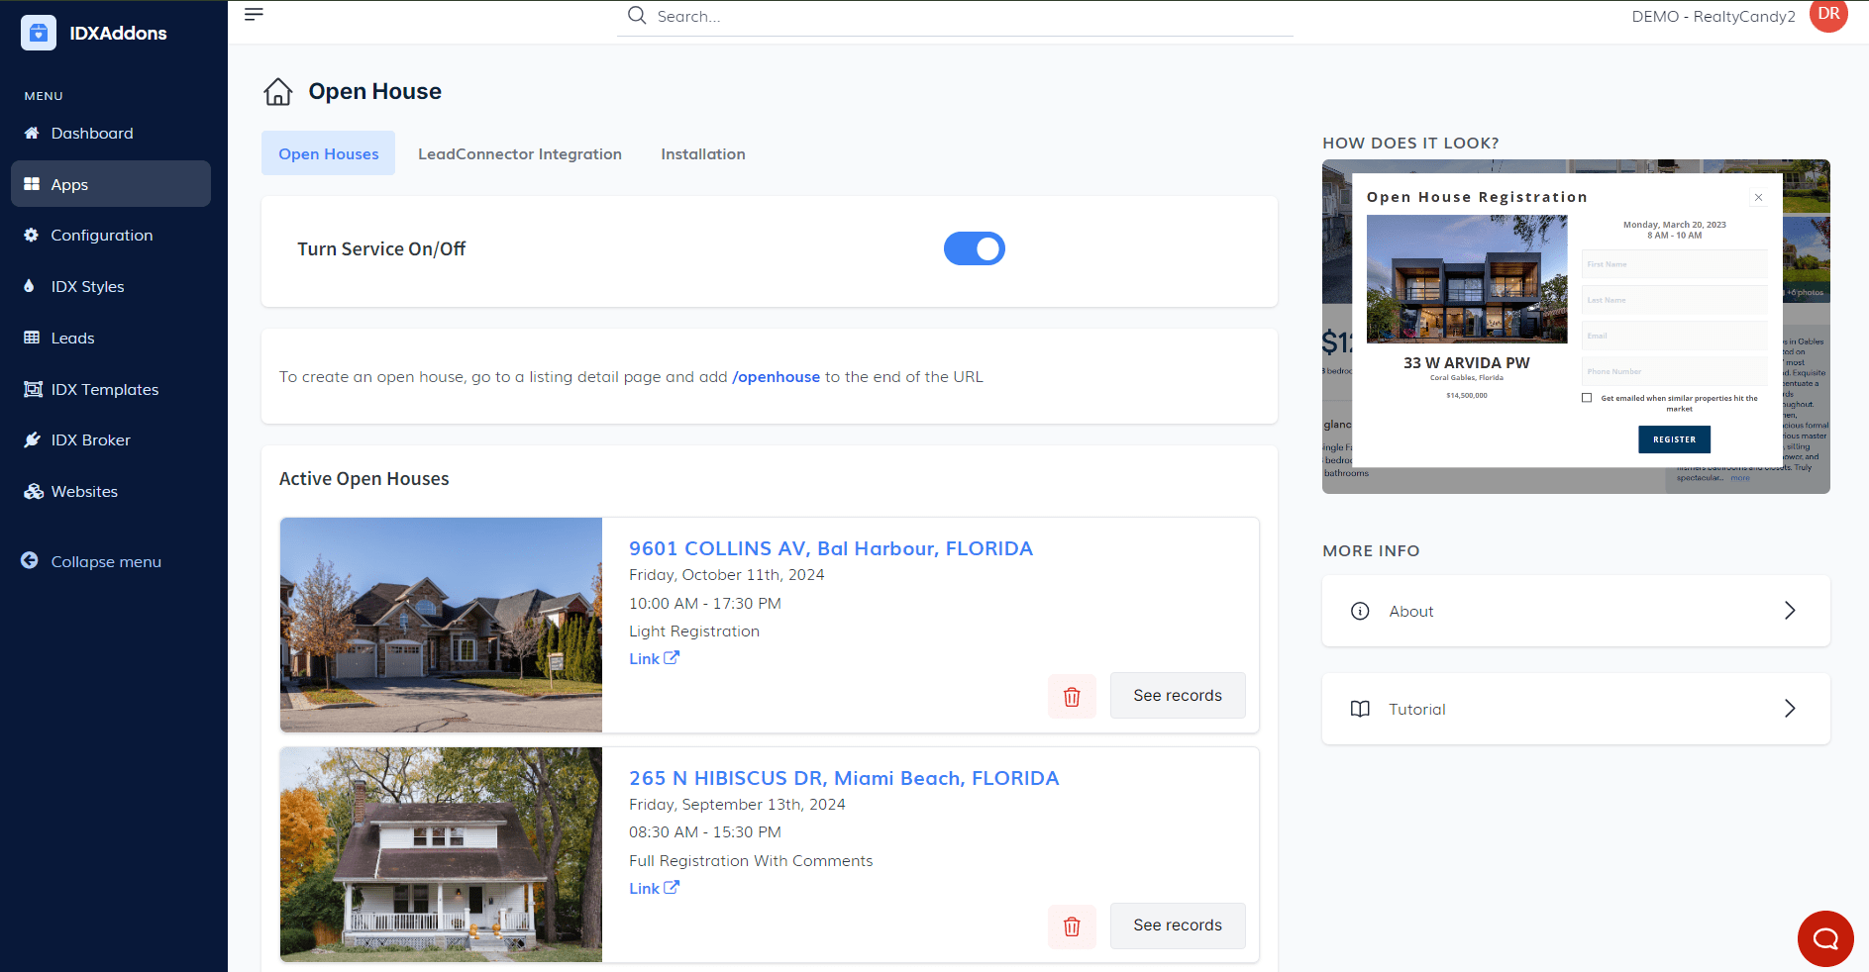Click the search magnifier icon
The width and height of the screenshot is (1869, 972).
point(637,16)
